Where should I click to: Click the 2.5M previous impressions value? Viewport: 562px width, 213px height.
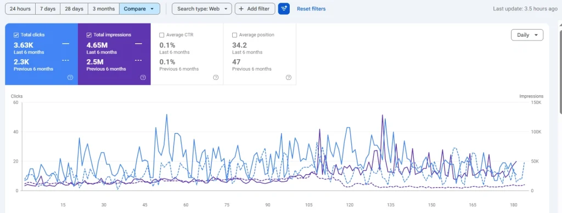coord(95,62)
